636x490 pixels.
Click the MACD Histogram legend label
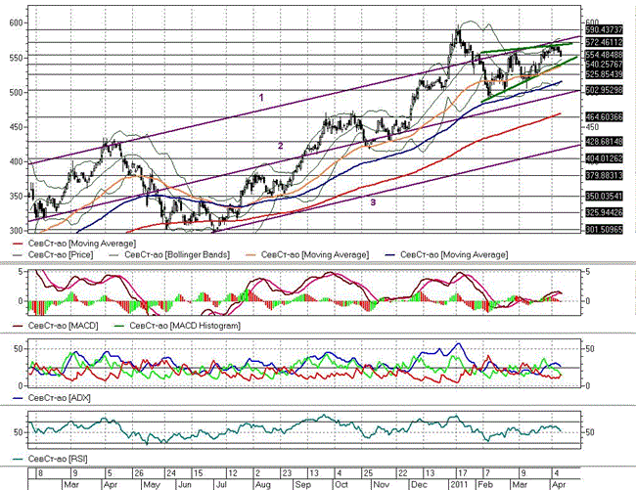click(178, 326)
